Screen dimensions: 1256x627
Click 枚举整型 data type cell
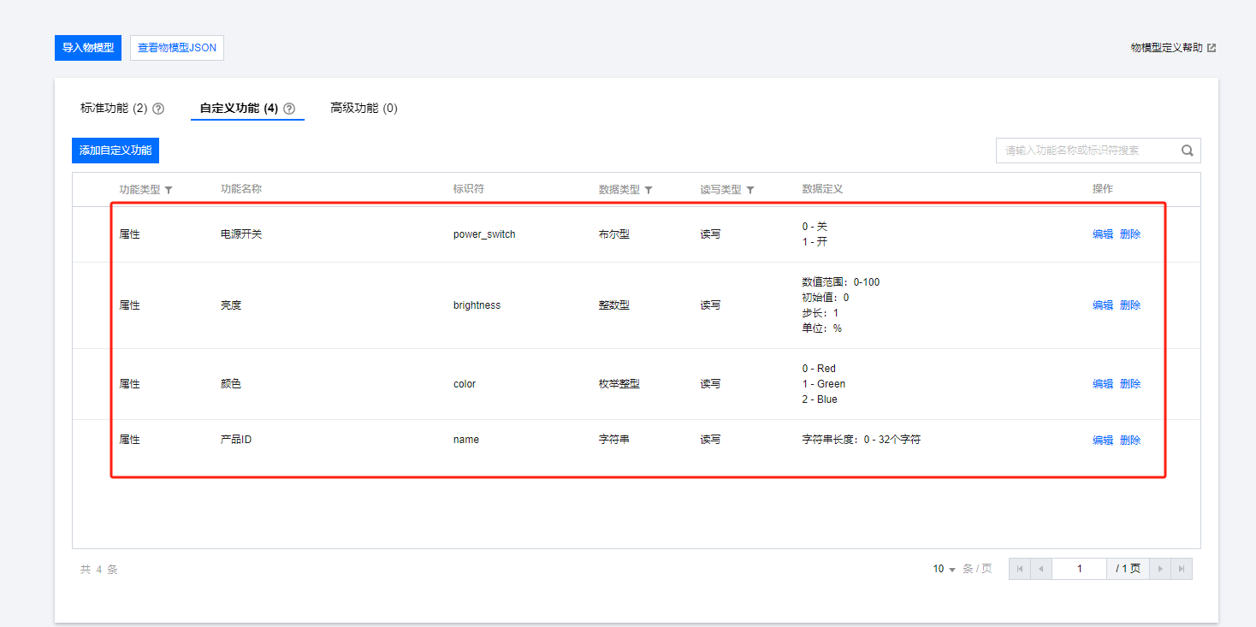[x=619, y=384]
